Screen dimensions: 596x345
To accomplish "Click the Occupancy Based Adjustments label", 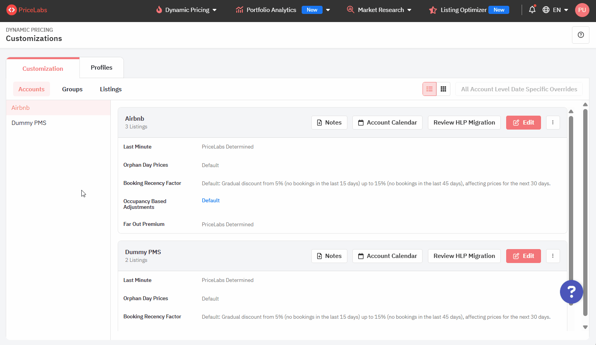I will pyautogui.click(x=145, y=204).
